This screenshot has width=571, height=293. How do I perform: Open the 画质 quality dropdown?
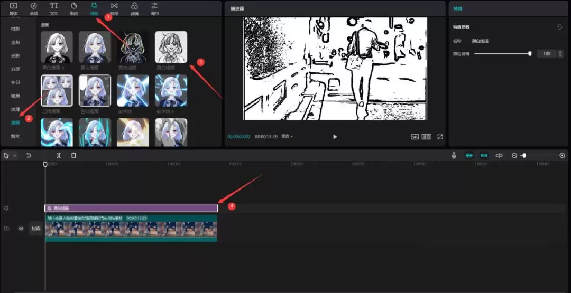(287, 137)
